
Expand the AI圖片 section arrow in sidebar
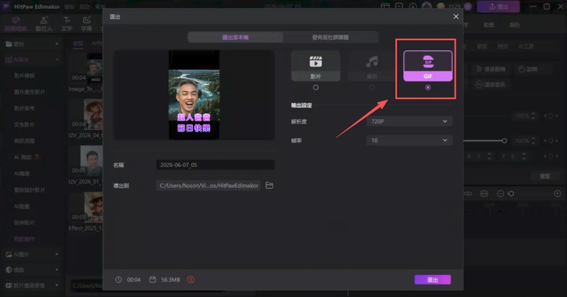(x=57, y=255)
